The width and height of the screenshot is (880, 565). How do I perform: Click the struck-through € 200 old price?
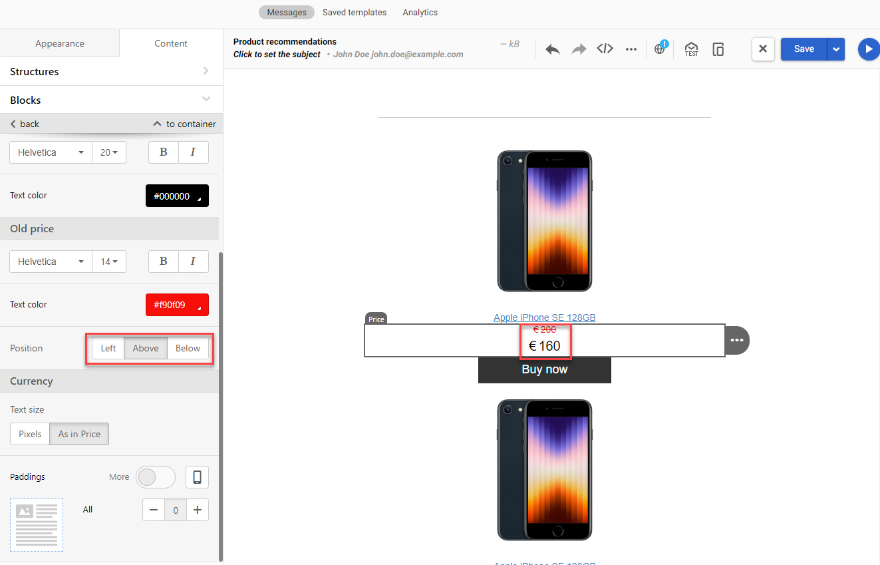point(545,329)
